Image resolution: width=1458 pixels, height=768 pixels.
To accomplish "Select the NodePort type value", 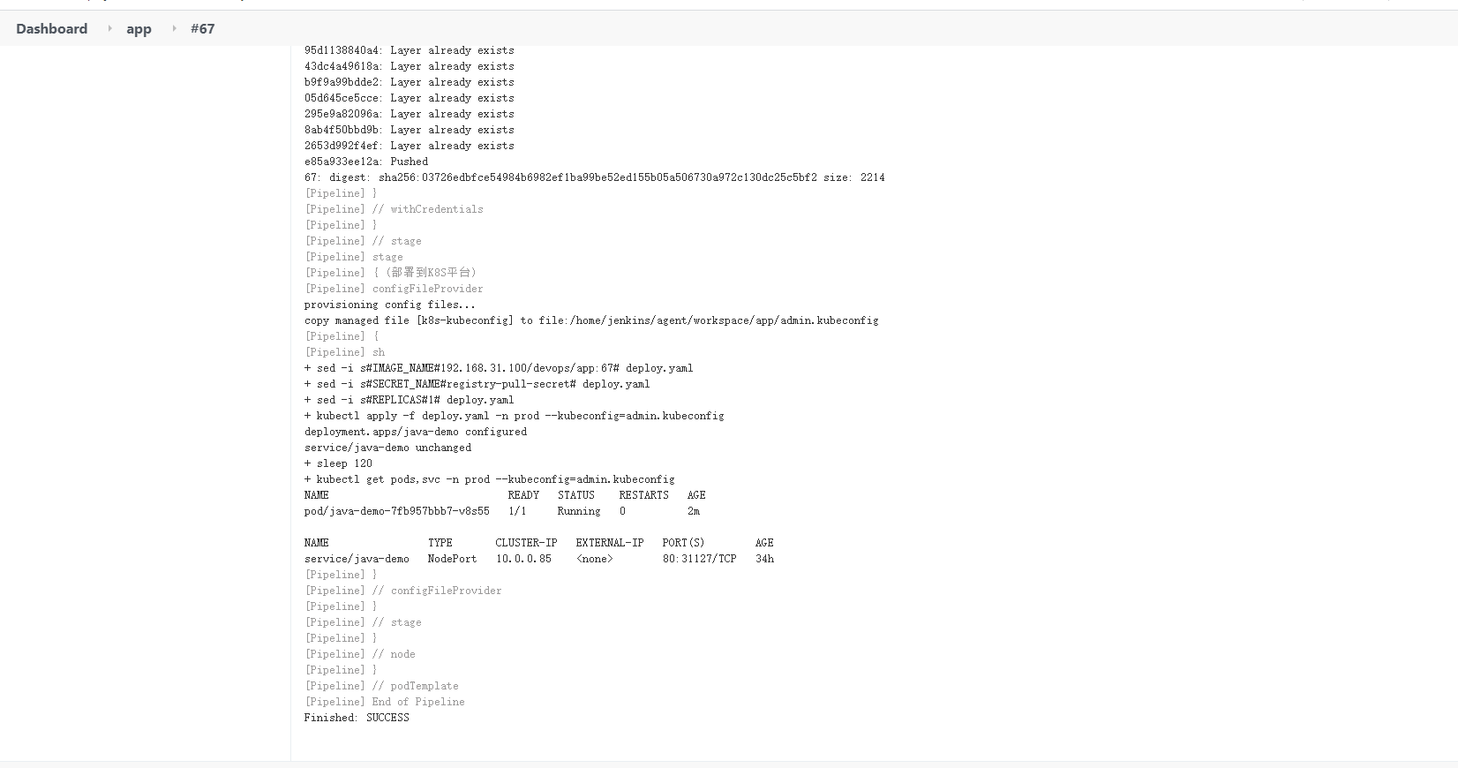I will coord(452,559).
